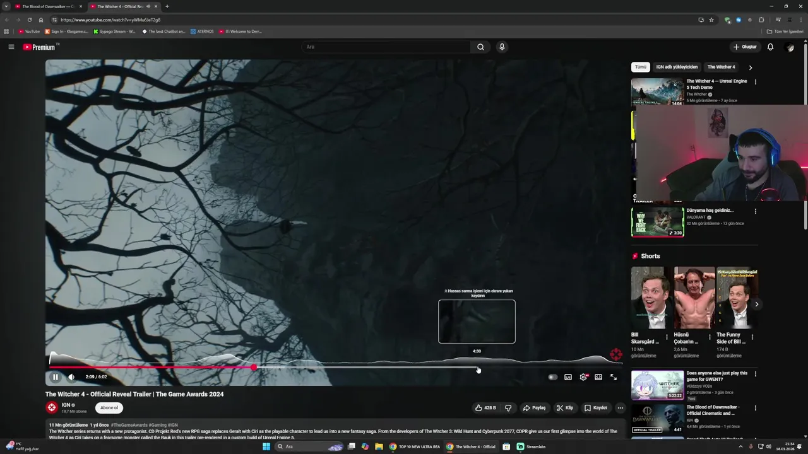The width and height of the screenshot is (808, 454).
Task: Turn on subtitles with the captions icon
Action: [x=568, y=377]
